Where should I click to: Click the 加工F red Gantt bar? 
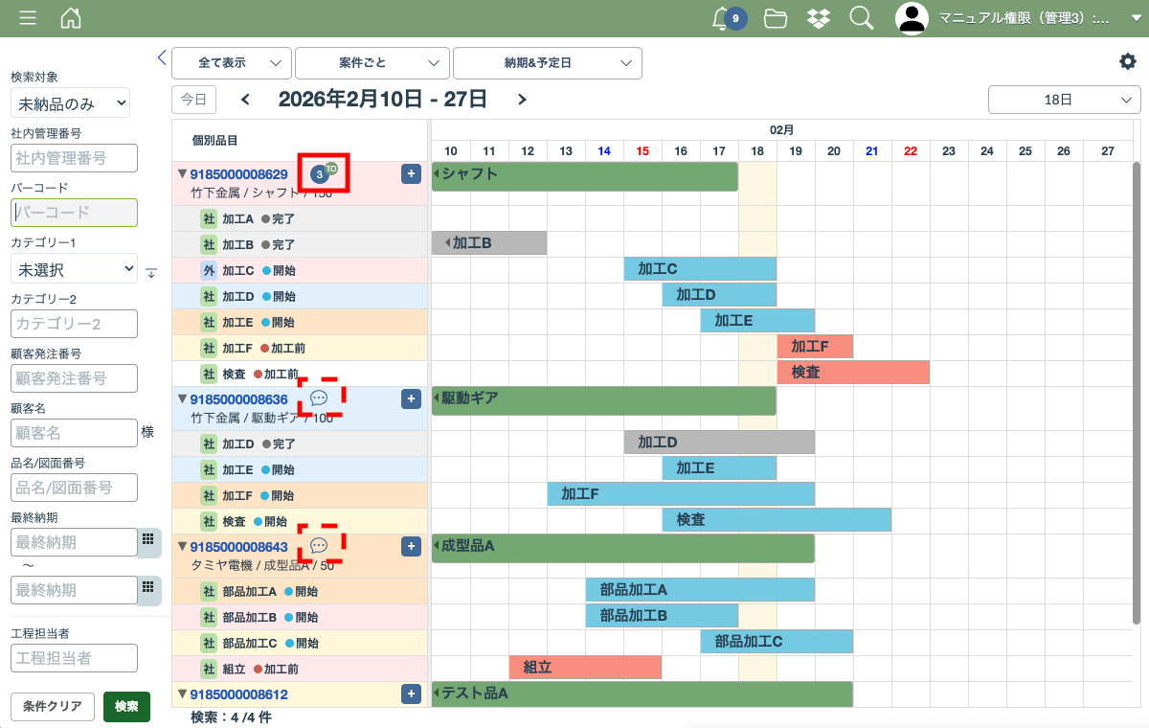click(814, 347)
